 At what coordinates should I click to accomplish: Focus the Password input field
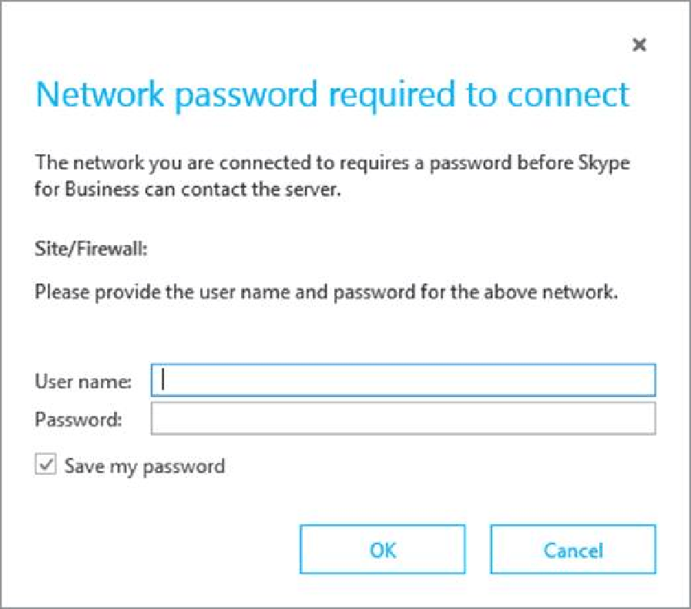[403, 419]
